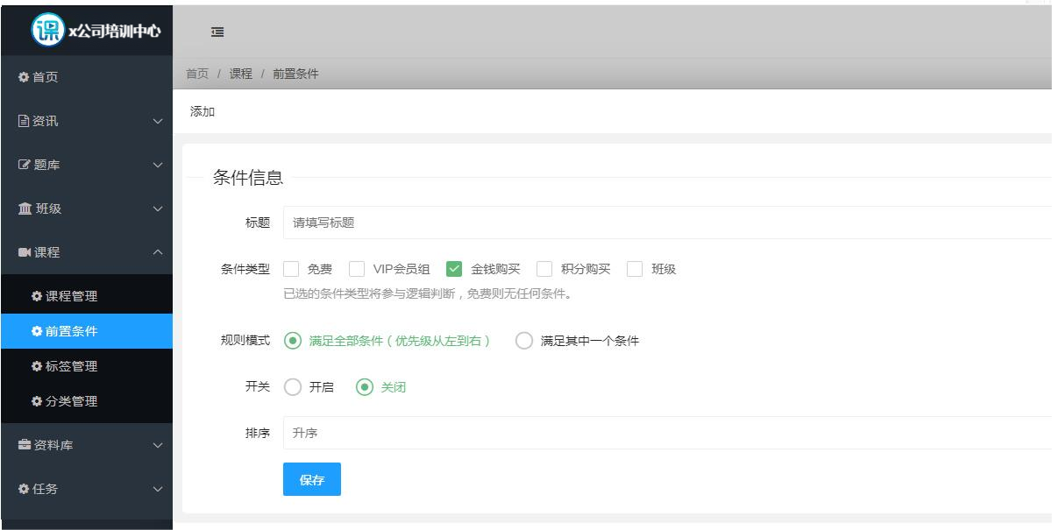
Task: Click the 保存 button
Action: coord(311,480)
